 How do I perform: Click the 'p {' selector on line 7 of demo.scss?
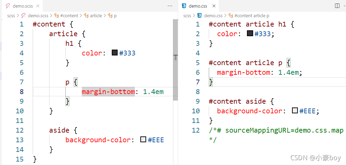click(72, 82)
